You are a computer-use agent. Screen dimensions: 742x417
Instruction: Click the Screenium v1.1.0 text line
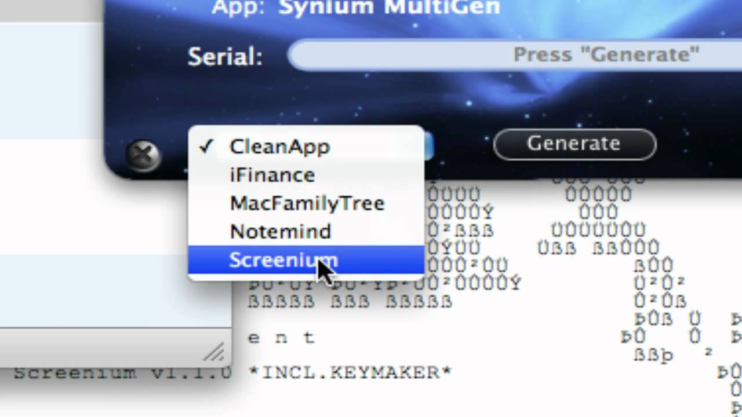click(122, 372)
